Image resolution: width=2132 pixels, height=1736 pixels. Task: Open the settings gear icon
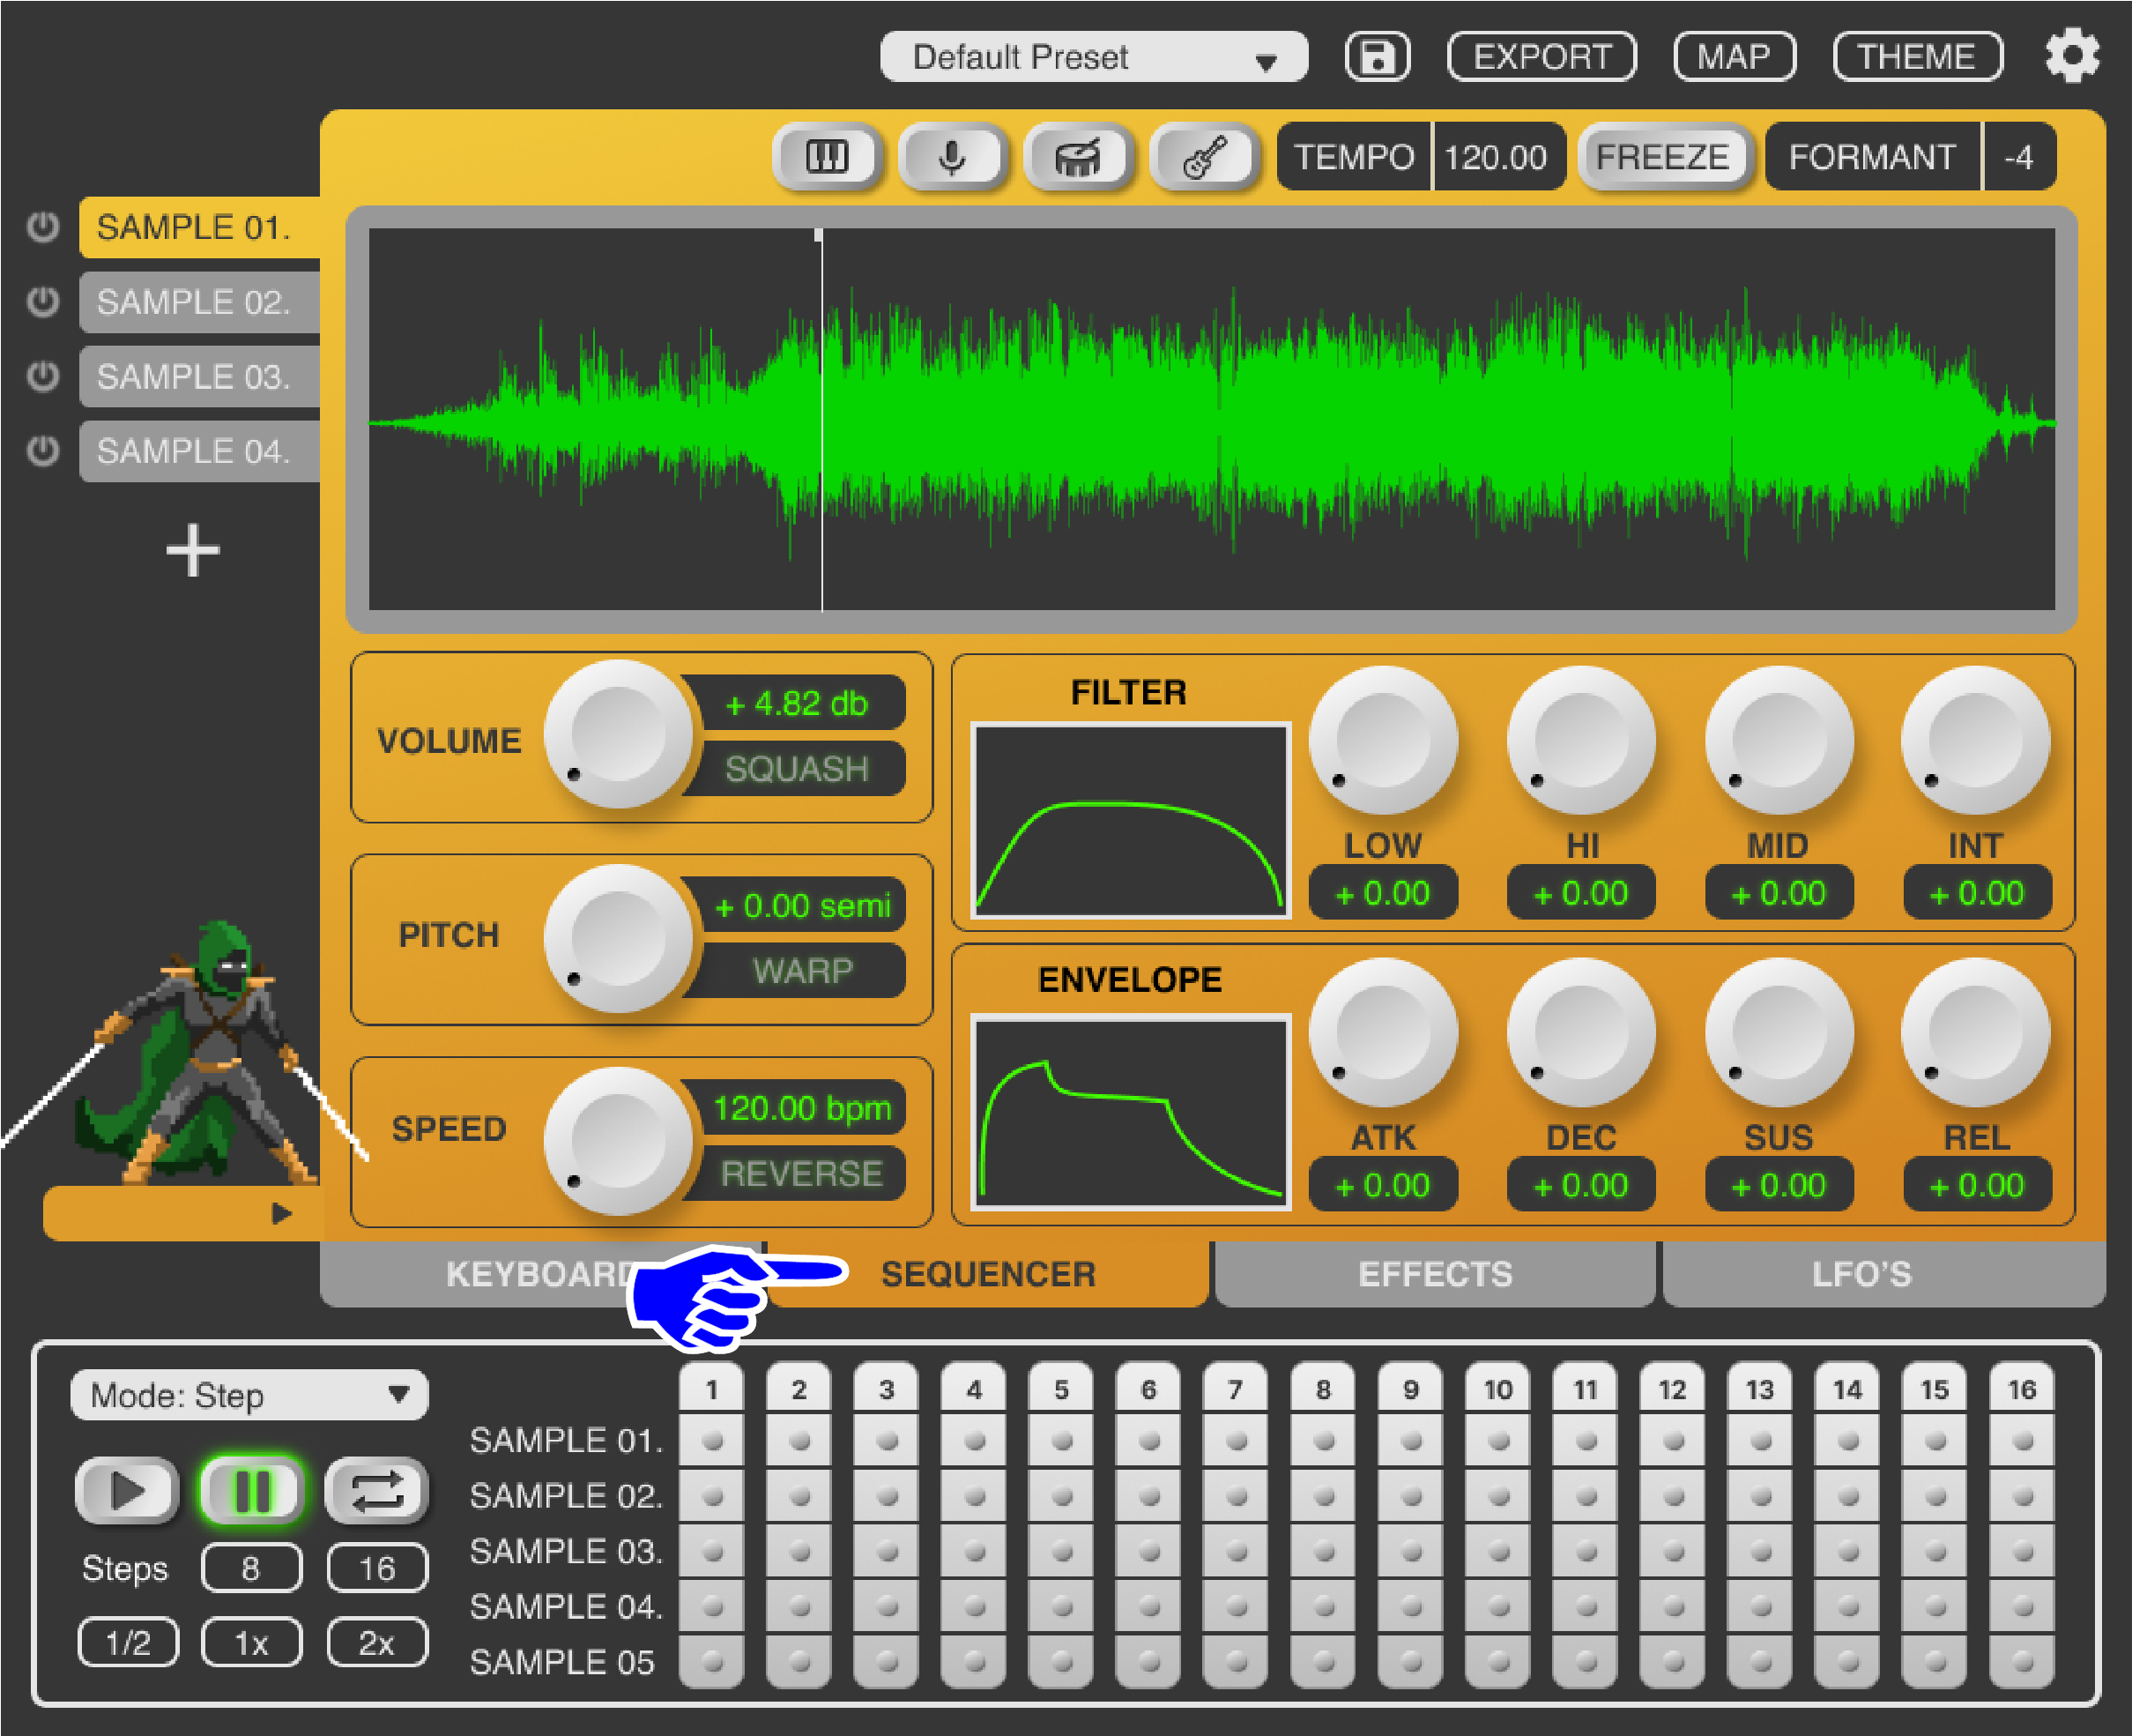[2073, 56]
